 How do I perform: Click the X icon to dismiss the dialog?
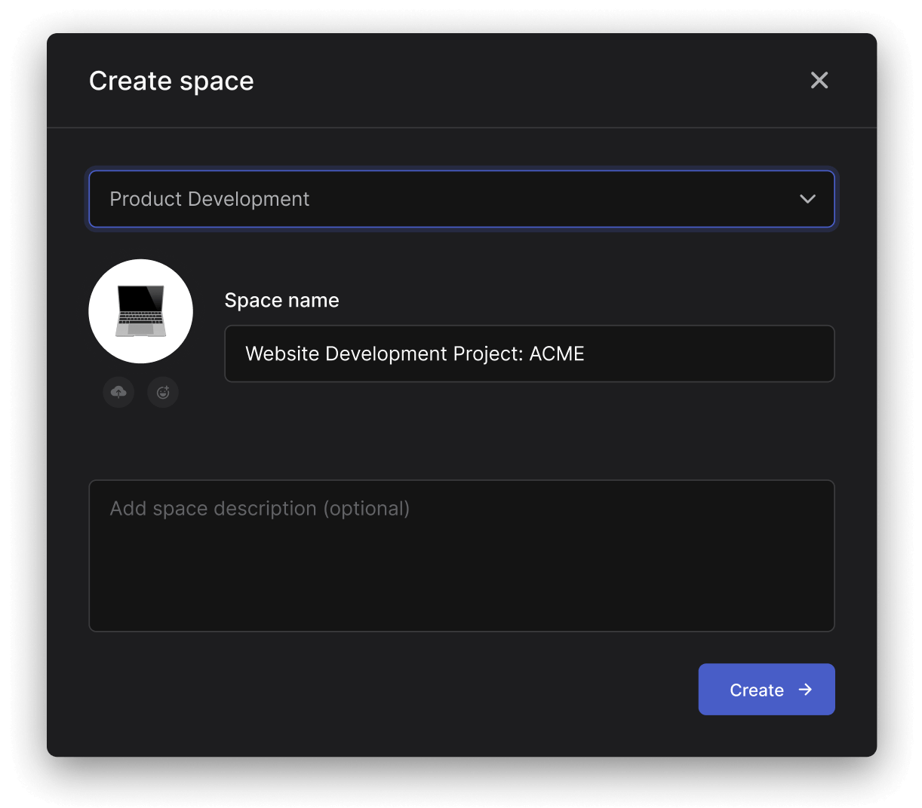[x=819, y=80]
